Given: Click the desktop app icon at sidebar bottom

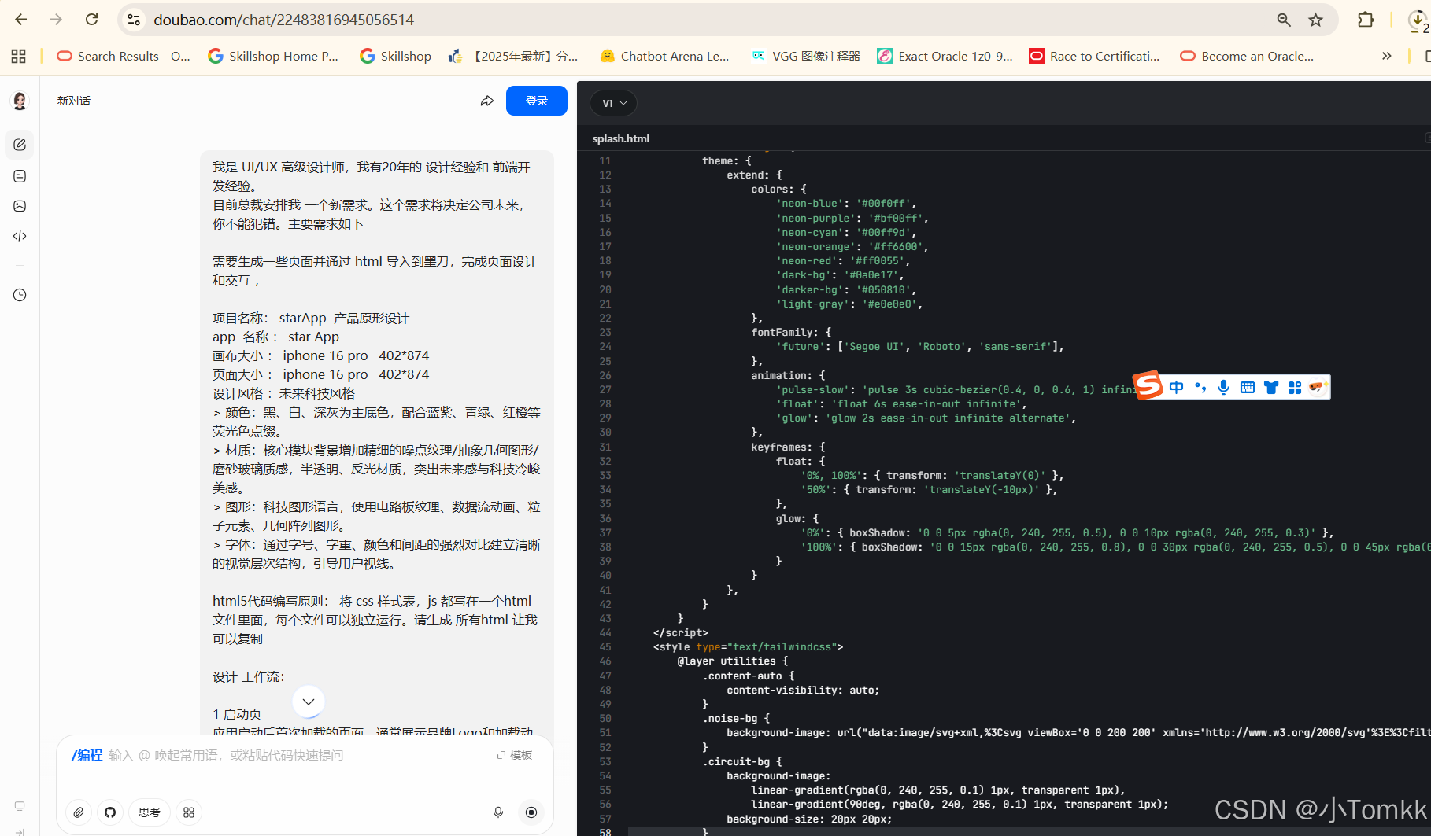Looking at the screenshot, I should pos(20,806).
